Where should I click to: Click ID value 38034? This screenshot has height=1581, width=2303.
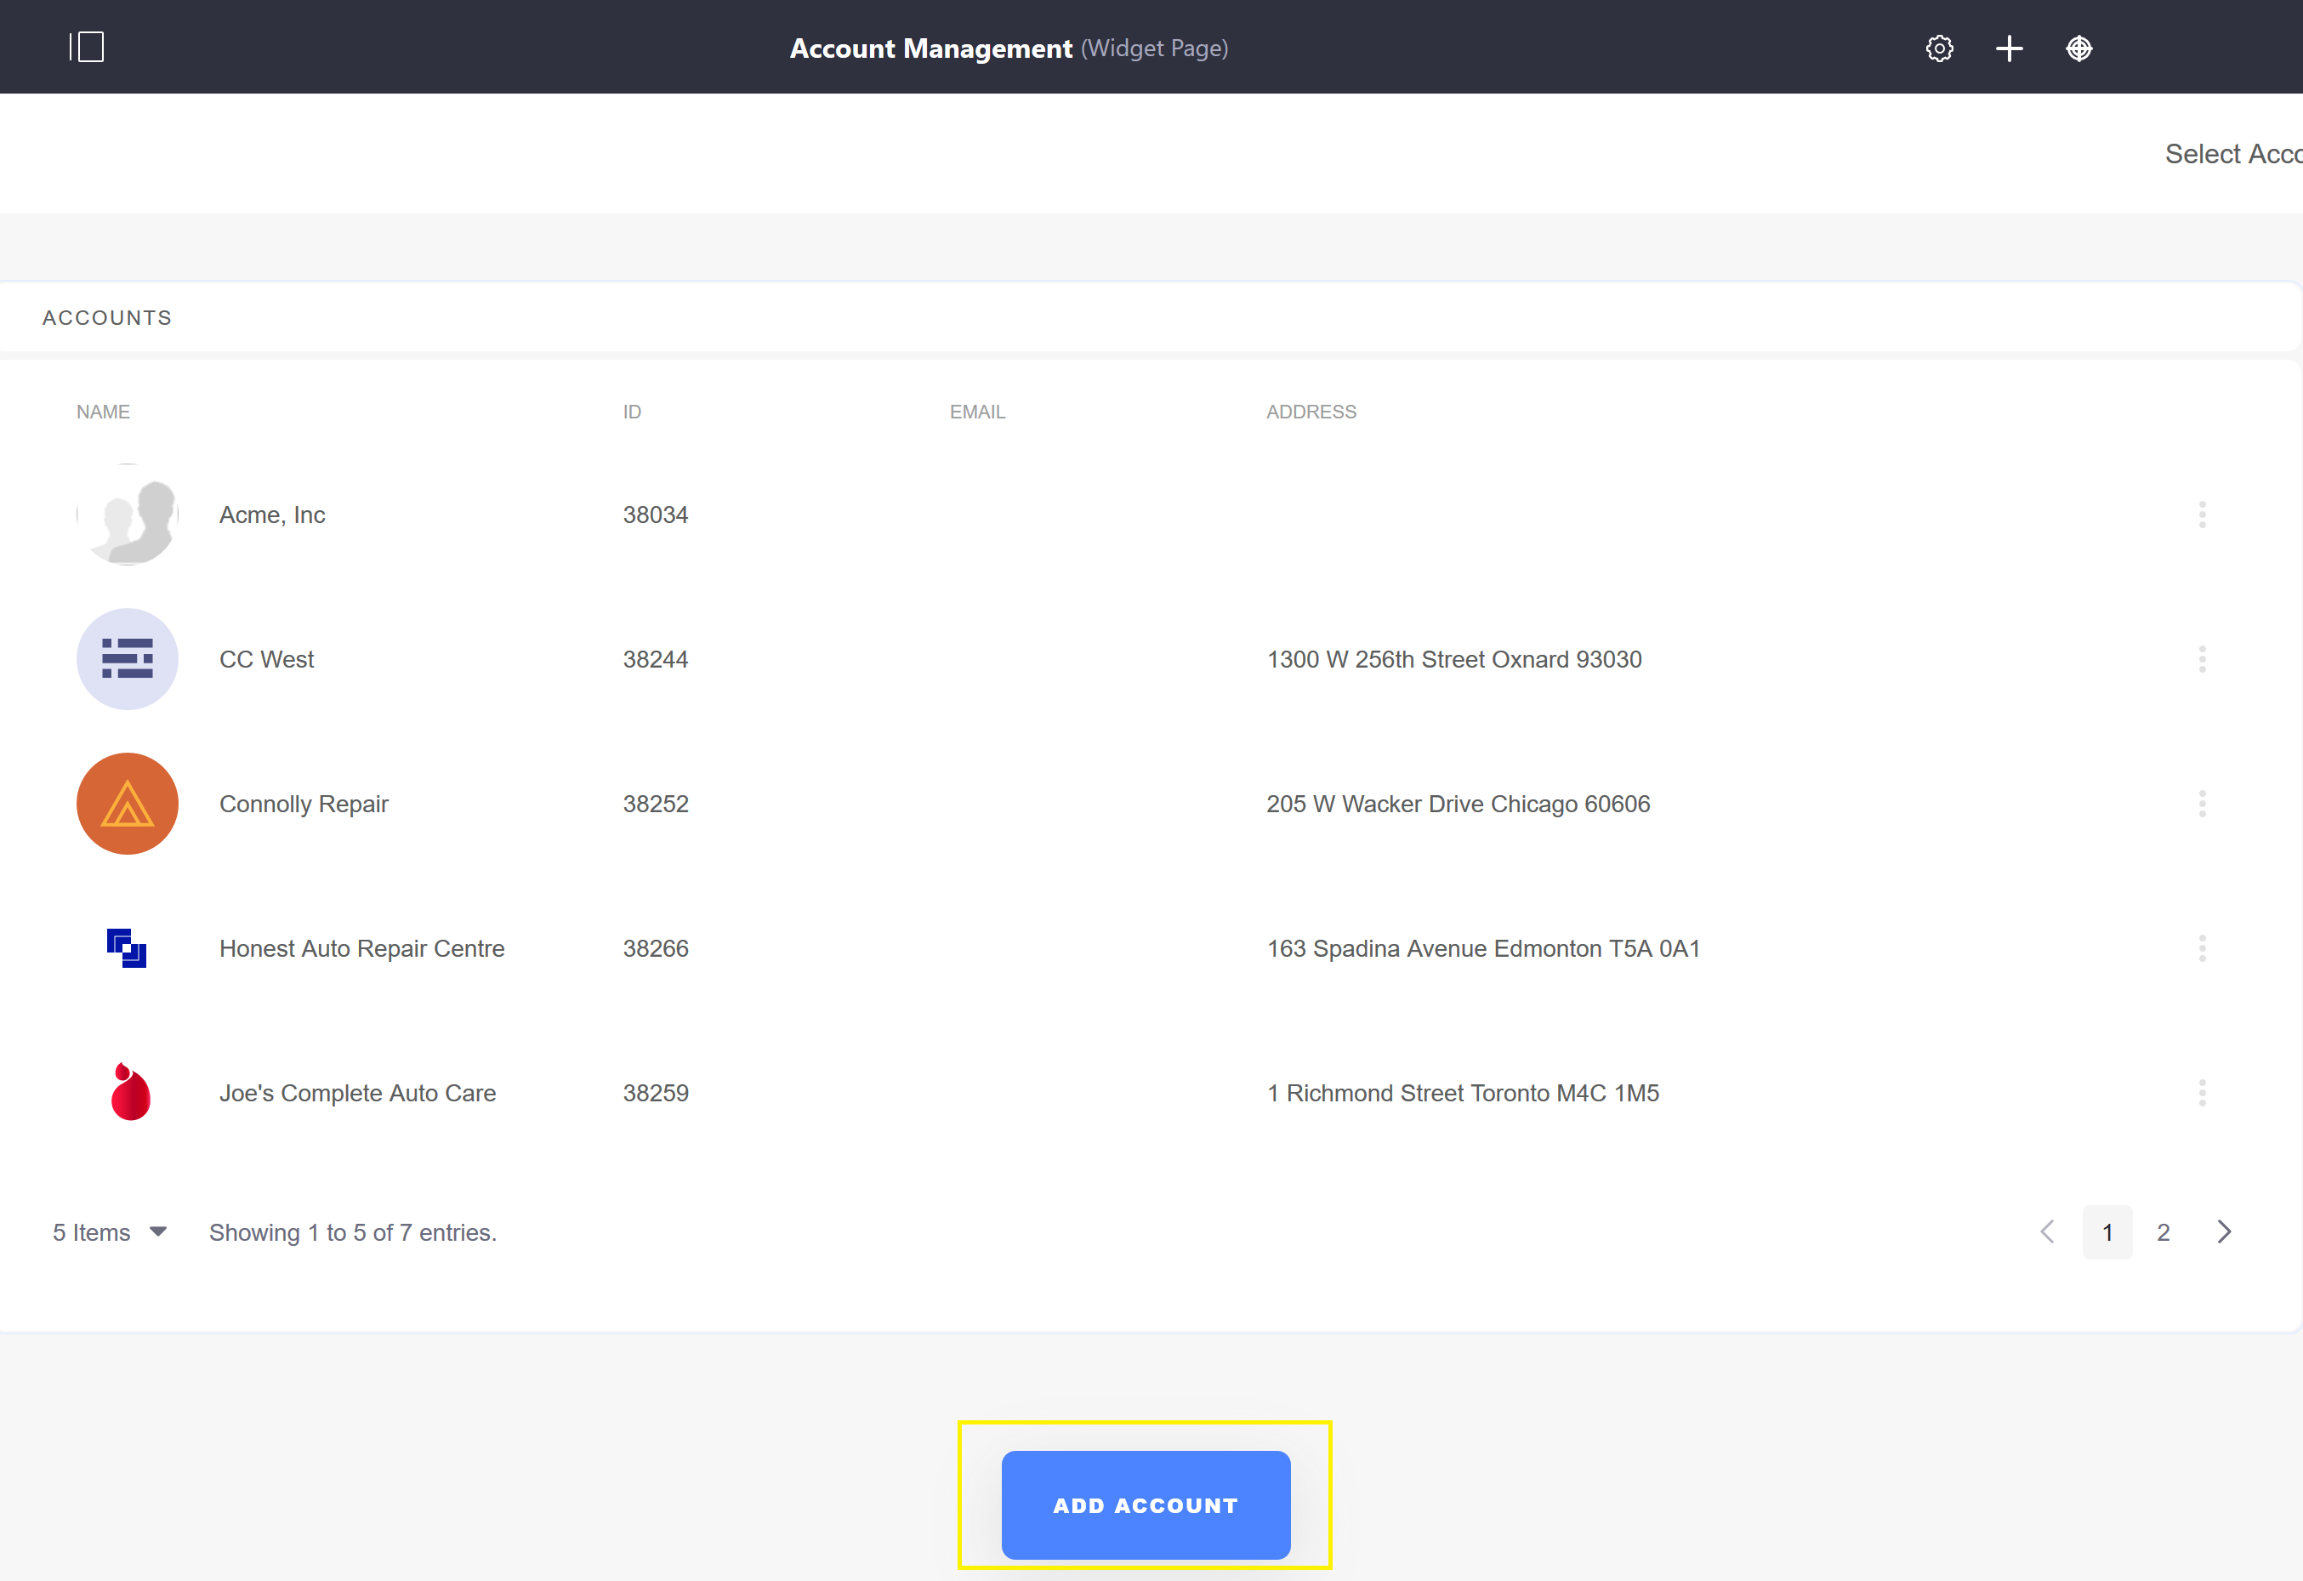[x=656, y=515]
